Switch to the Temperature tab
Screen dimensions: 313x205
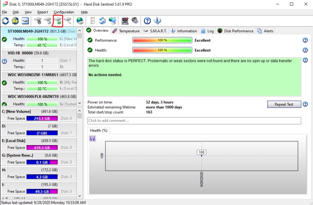click(x=126, y=31)
